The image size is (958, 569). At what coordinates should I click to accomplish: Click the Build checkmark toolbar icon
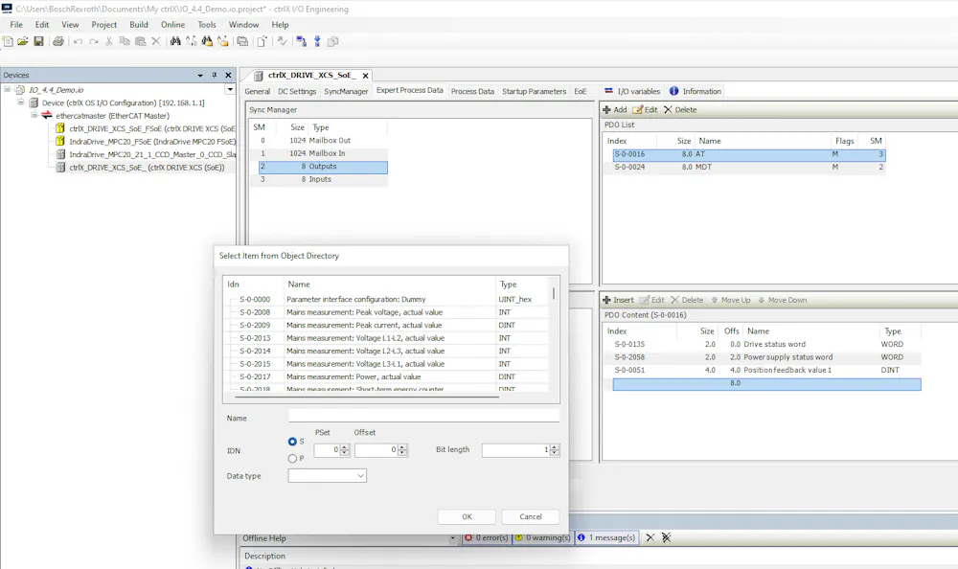[282, 41]
